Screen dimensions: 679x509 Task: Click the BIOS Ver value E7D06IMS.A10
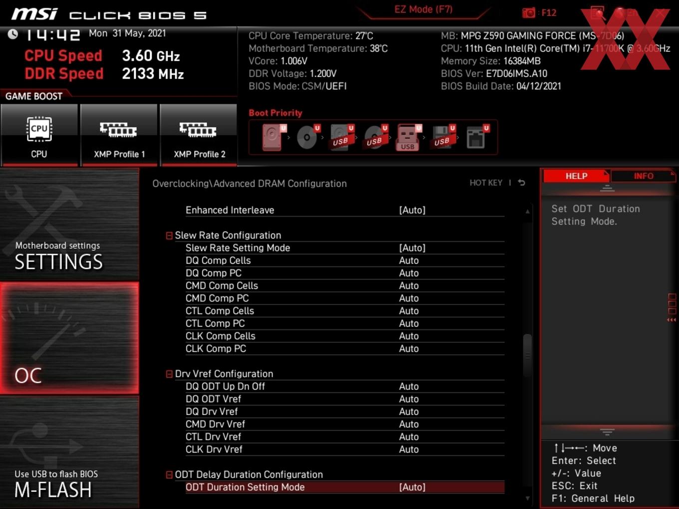click(x=516, y=73)
